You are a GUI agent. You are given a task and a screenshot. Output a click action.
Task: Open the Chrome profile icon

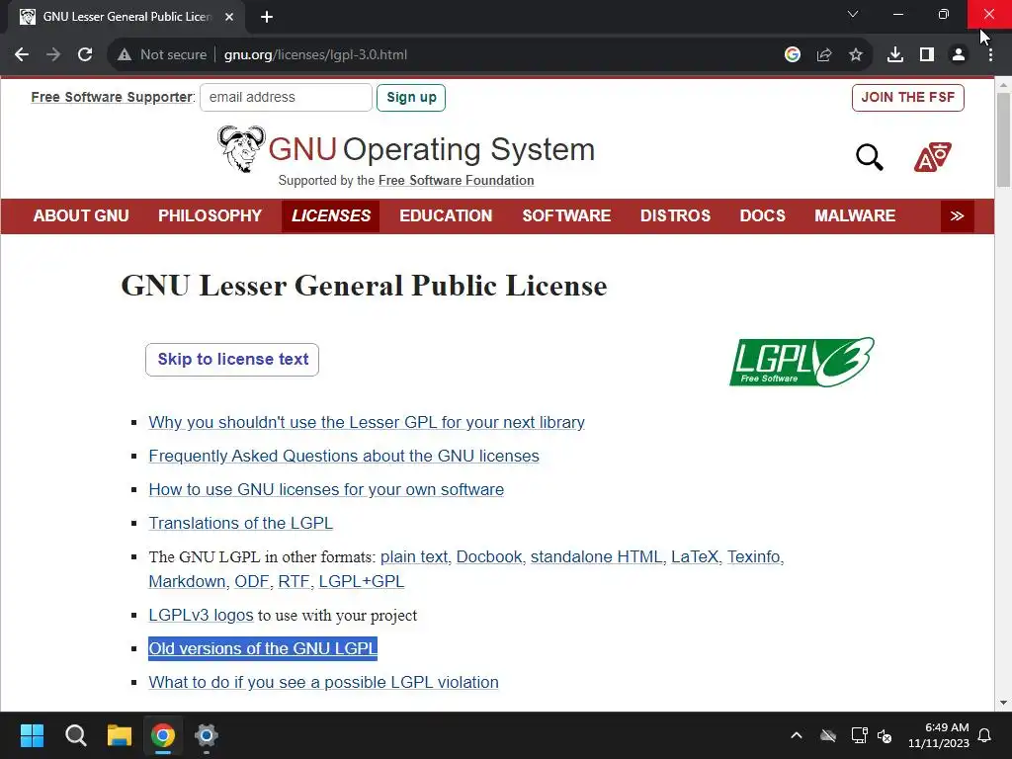959,55
